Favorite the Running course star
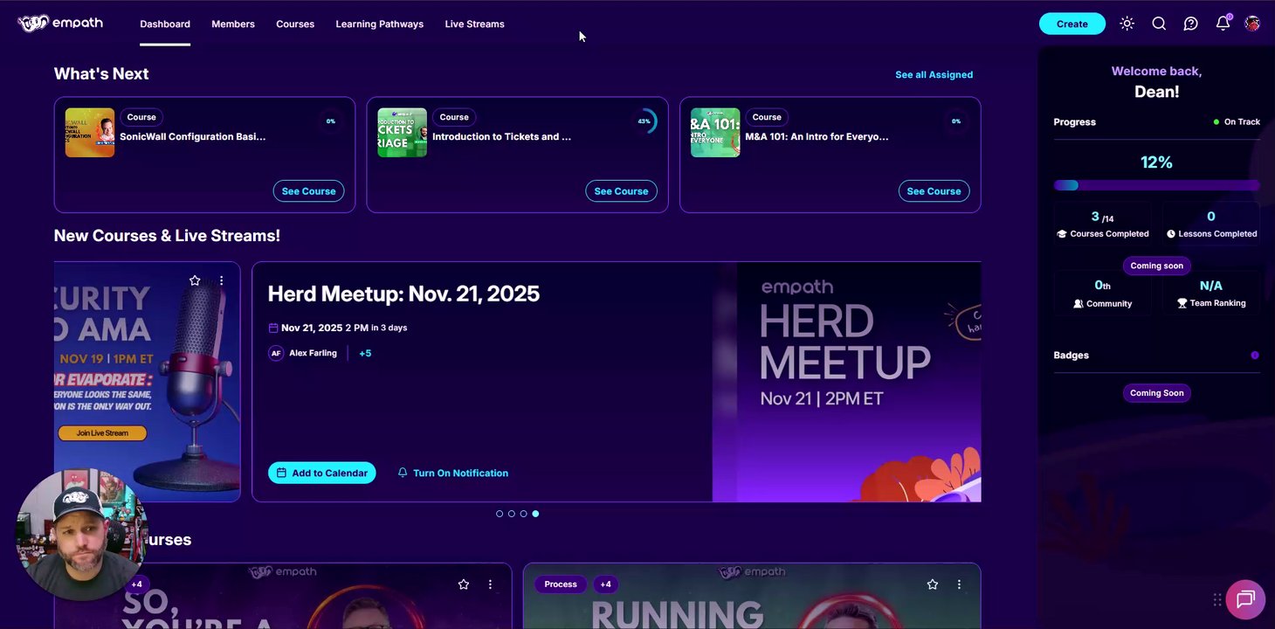Viewport: 1275px width, 629px height. (x=933, y=584)
